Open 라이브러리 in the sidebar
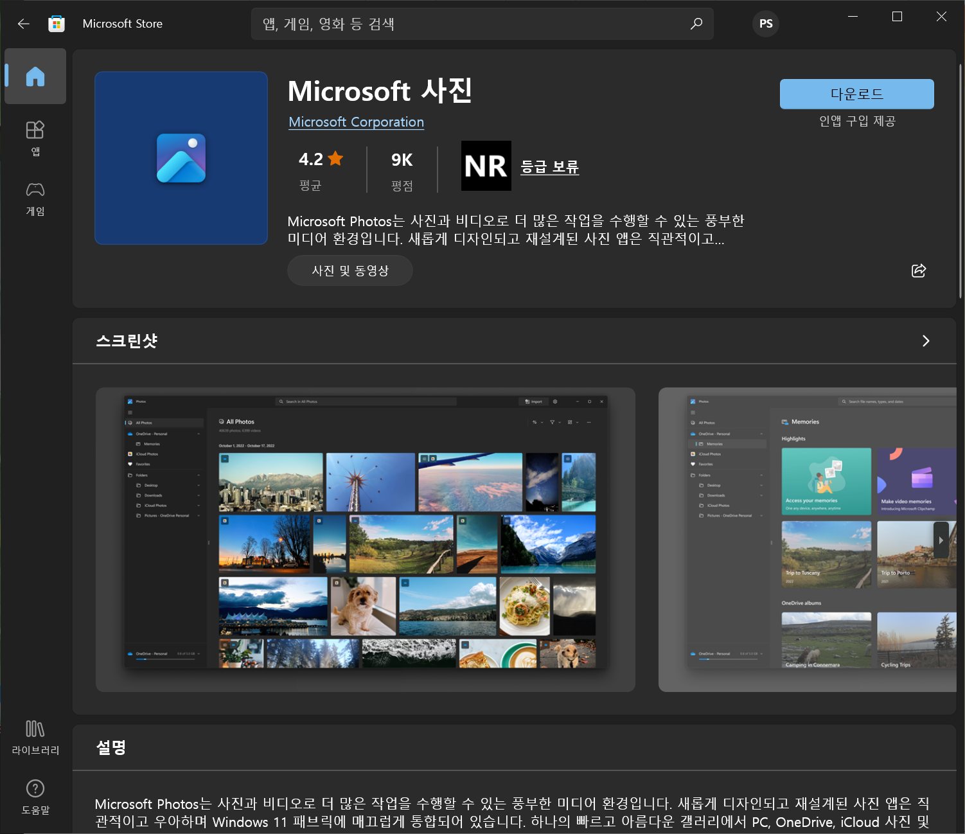The image size is (965, 834). pos(35,738)
